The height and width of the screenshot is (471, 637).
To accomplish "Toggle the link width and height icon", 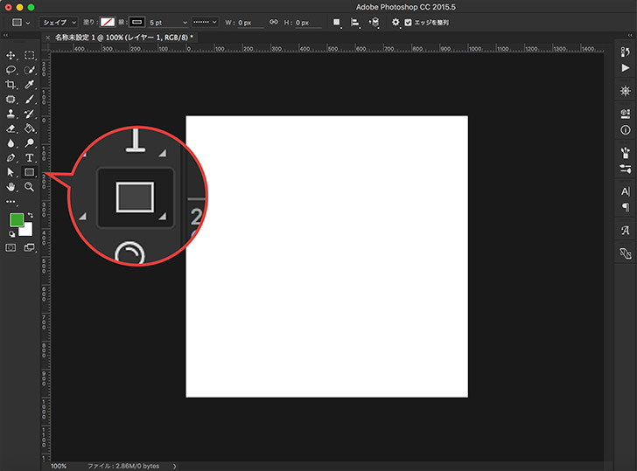I will (x=274, y=23).
